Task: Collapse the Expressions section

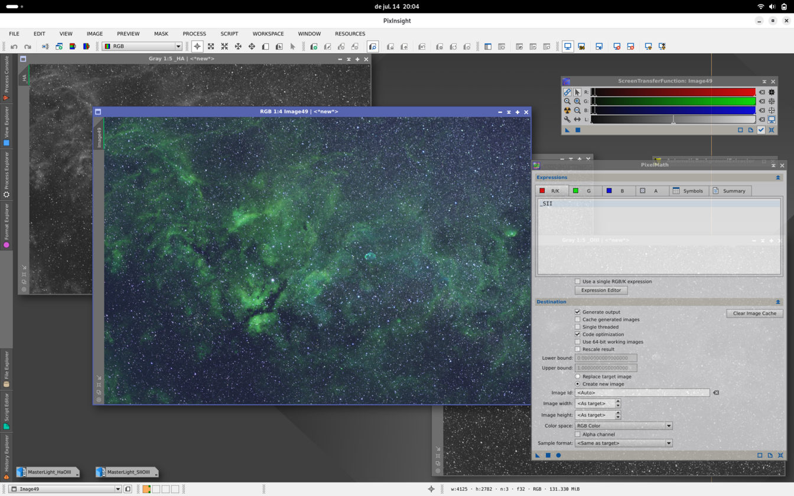Action: coord(777,177)
